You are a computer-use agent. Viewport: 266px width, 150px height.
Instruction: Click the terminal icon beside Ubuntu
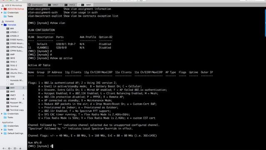pyautogui.click(x=7, y=69)
